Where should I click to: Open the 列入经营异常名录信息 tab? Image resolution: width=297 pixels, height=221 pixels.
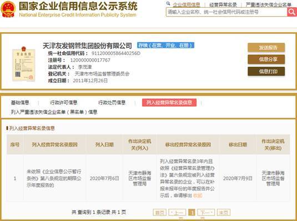pyautogui.click(x=169, y=103)
